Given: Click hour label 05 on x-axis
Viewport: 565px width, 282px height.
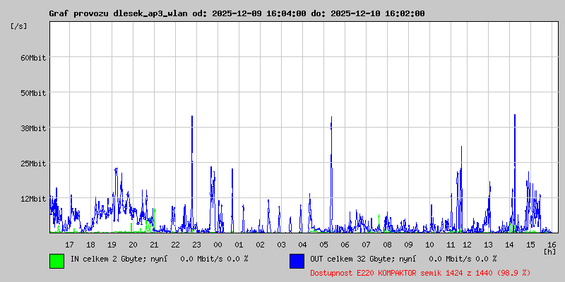Looking at the screenshot, I should pos(323,245).
